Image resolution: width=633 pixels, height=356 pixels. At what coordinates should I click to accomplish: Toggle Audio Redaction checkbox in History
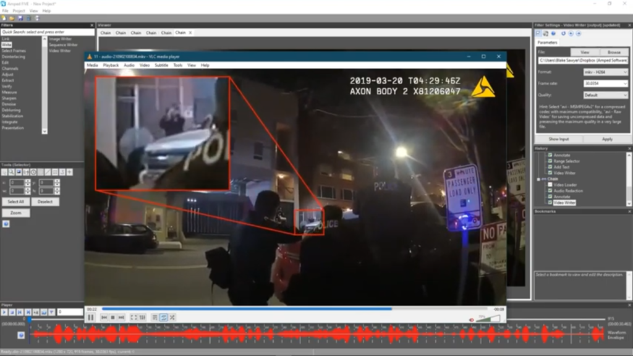pos(550,190)
